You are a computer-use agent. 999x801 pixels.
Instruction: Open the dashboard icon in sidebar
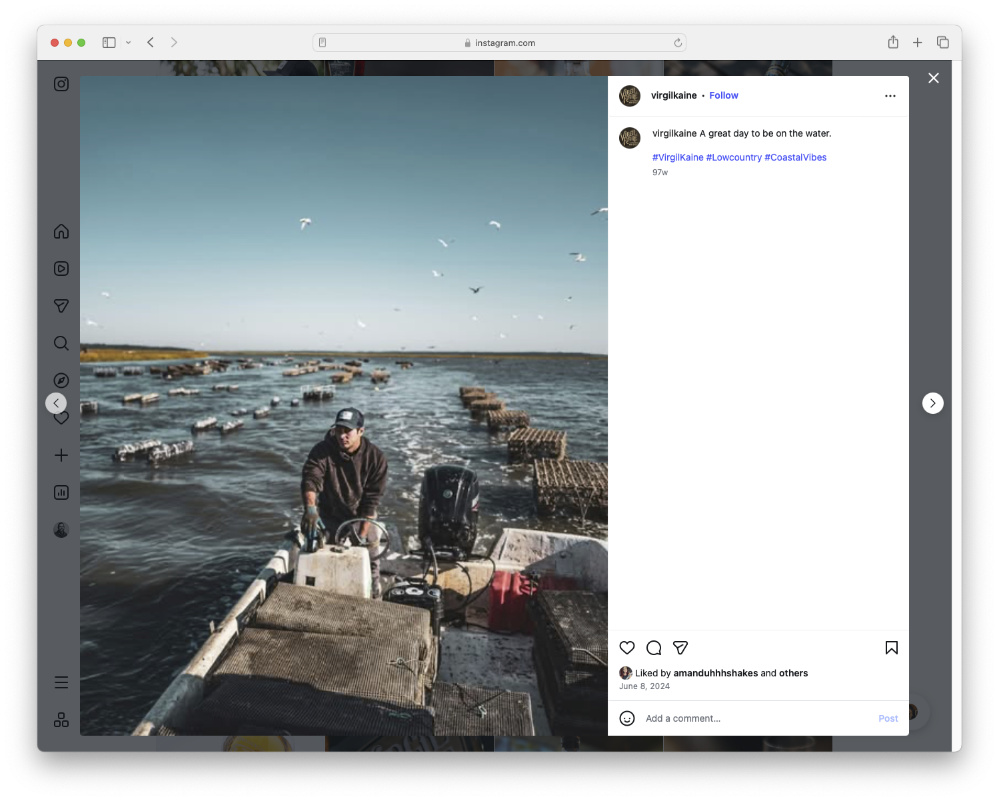[x=61, y=492]
